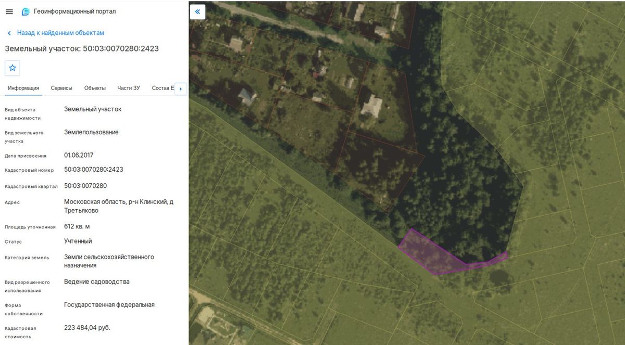Viewport: 625px width, 345px height.
Task: Go back via Назад к найденным объектам
Action: 56,33
